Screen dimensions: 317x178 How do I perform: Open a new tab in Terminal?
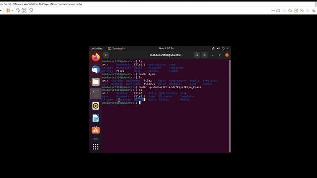(x=106, y=55)
